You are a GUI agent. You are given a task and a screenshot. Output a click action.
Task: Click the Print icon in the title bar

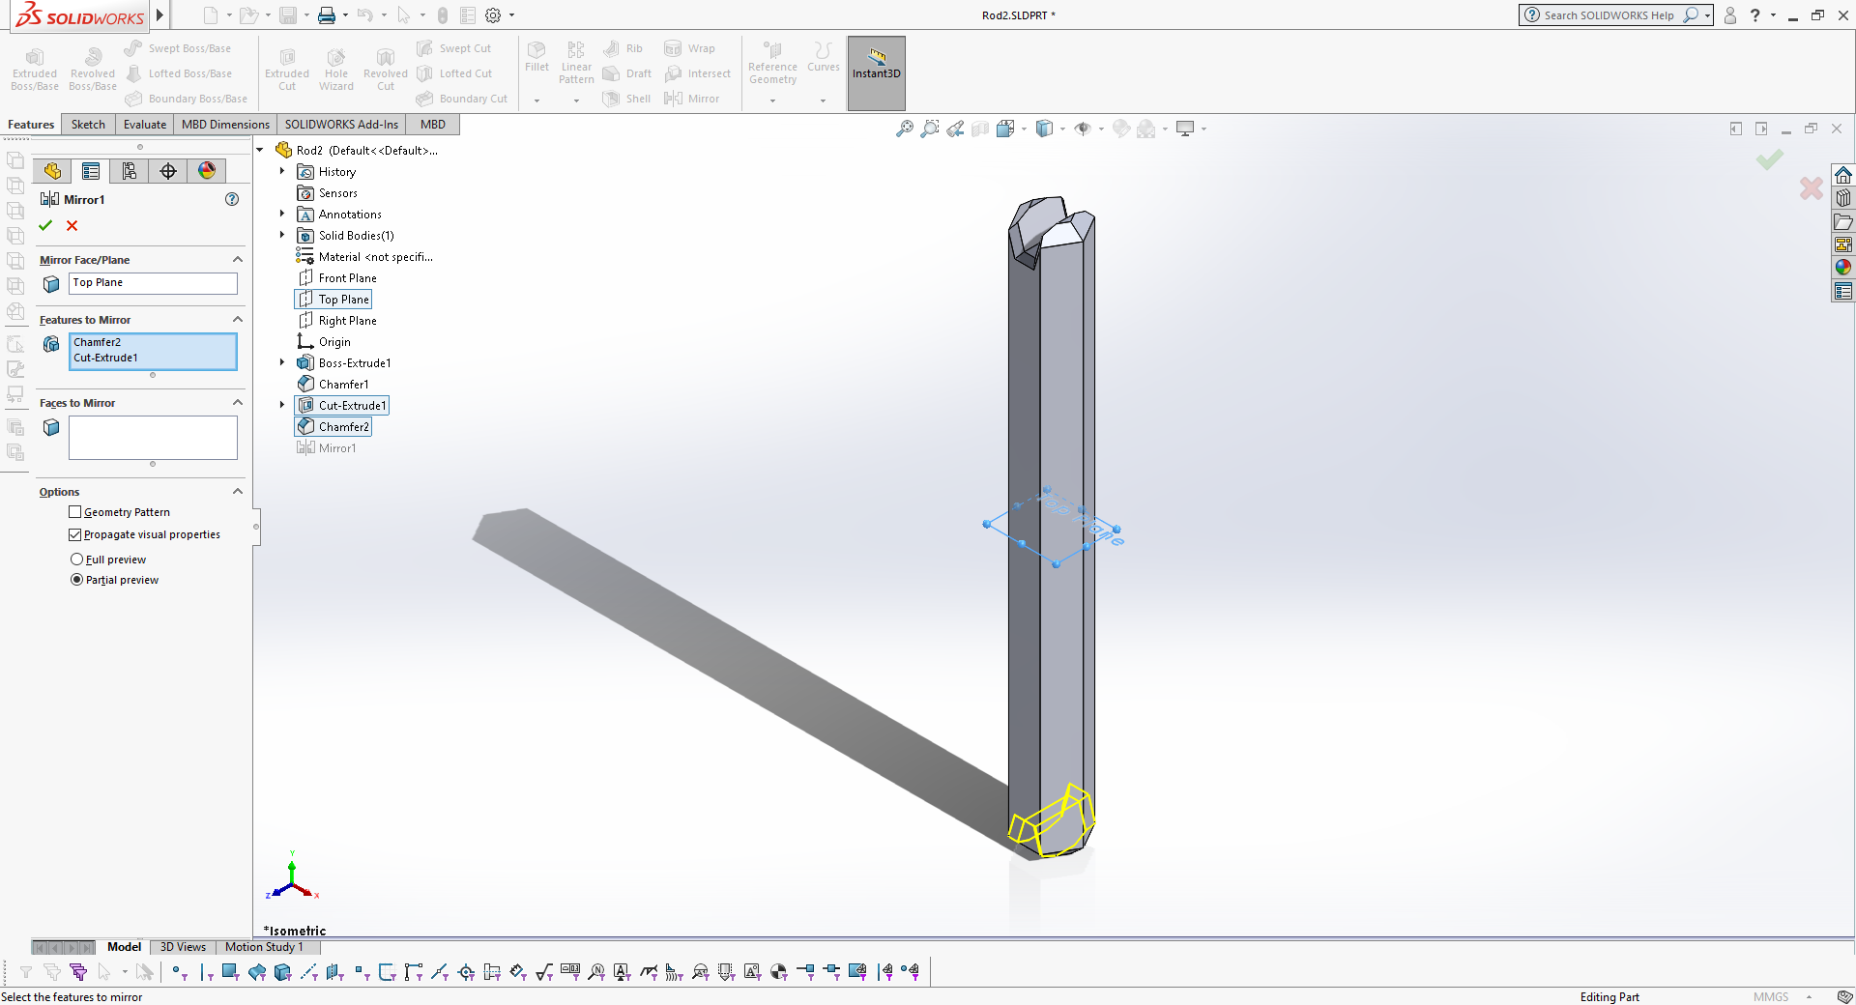(x=327, y=15)
